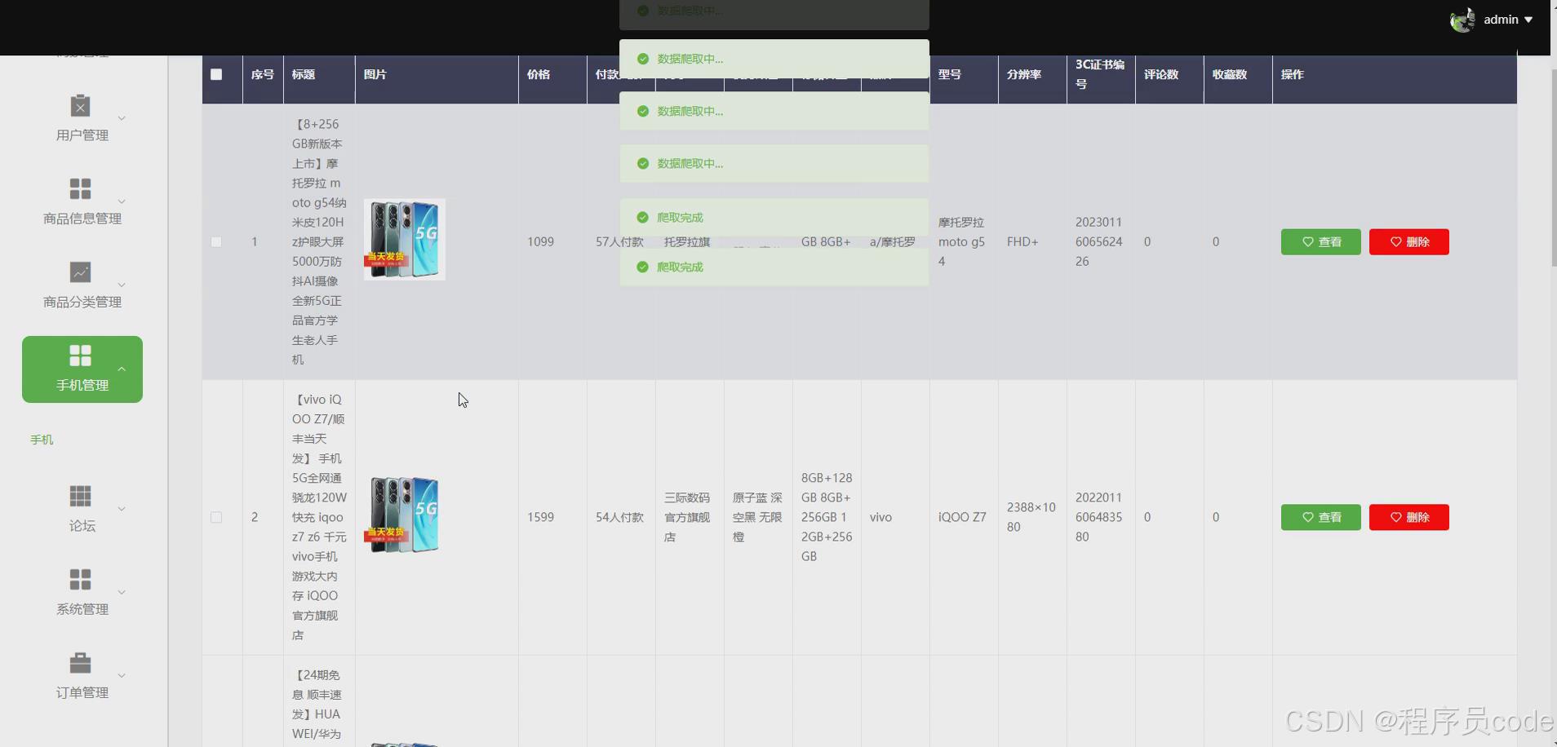Open the admin user dropdown
The width and height of the screenshot is (1557, 747).
1508,20
